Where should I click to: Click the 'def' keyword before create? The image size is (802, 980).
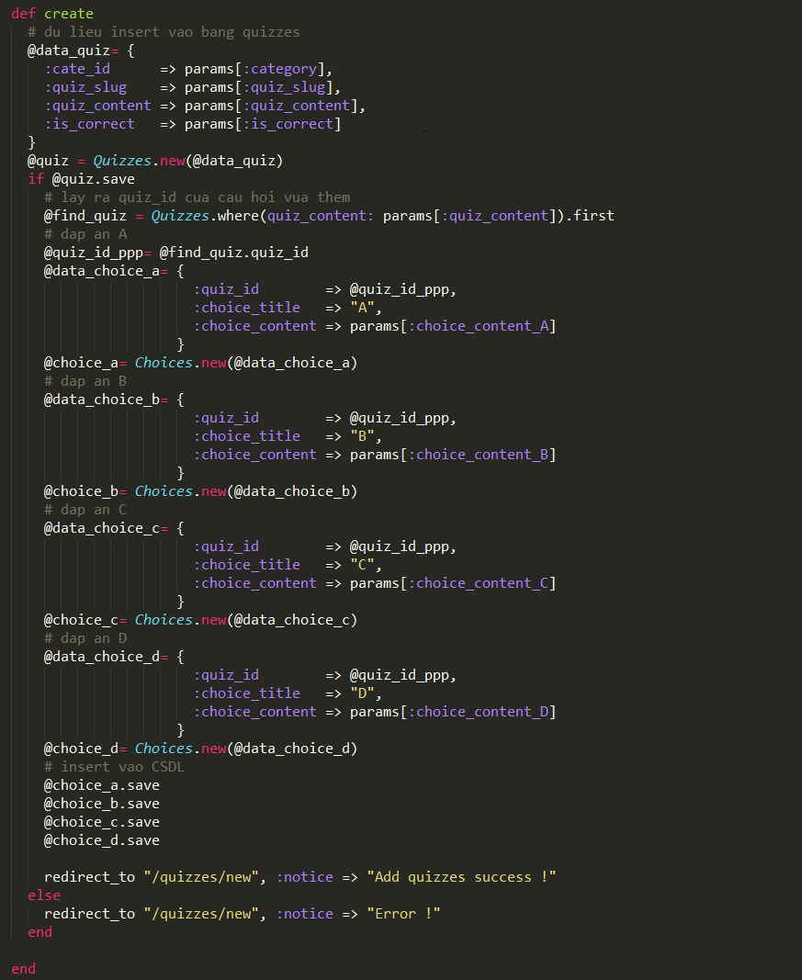(23, 14)
